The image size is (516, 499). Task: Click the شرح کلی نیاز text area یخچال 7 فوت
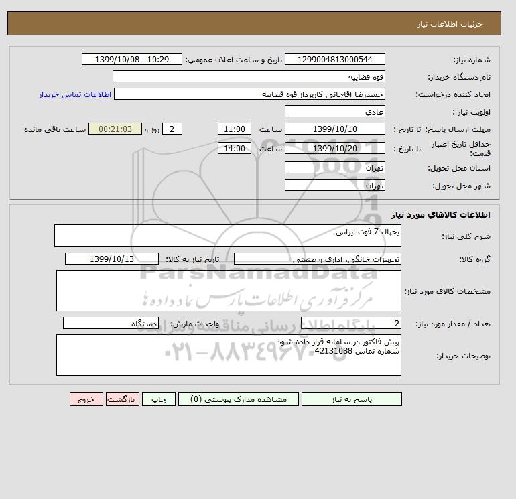coord(228,236)
